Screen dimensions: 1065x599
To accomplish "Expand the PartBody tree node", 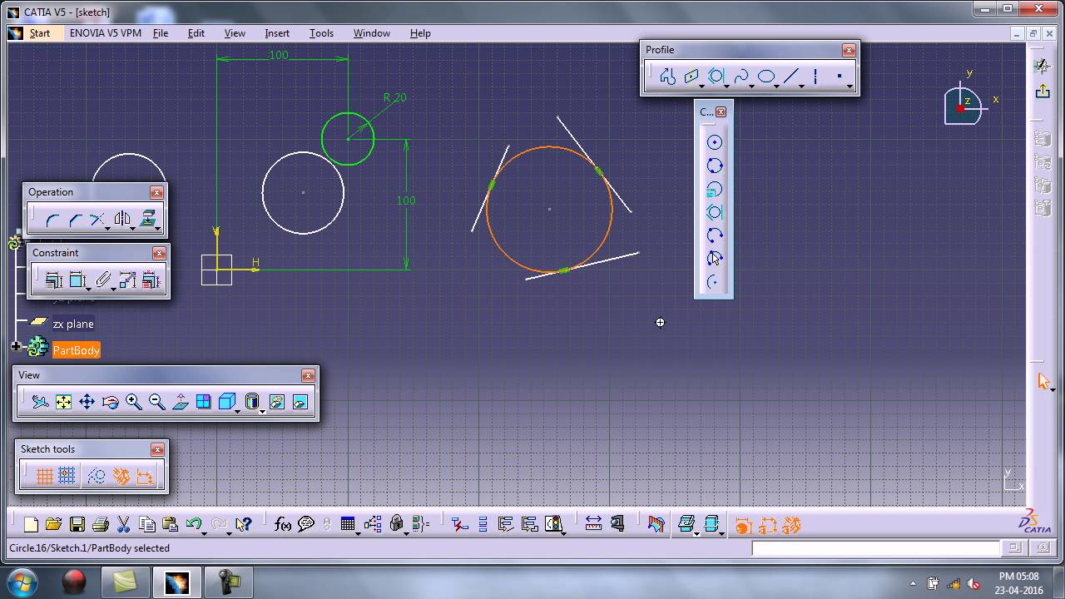I will tap(16, 346).
